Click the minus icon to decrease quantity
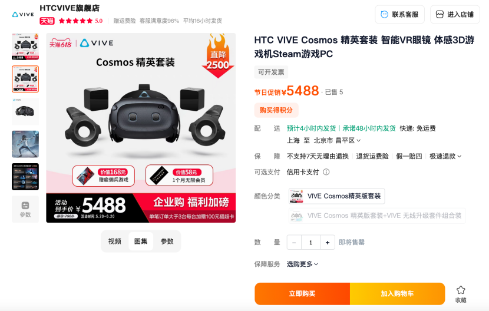 294,242
